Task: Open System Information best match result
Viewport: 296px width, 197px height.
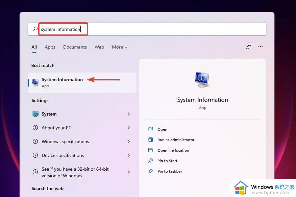Action: pos(82,82)
